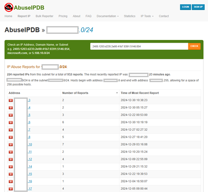
Task: Open the address link ending in .15
Action: (30, 174)
